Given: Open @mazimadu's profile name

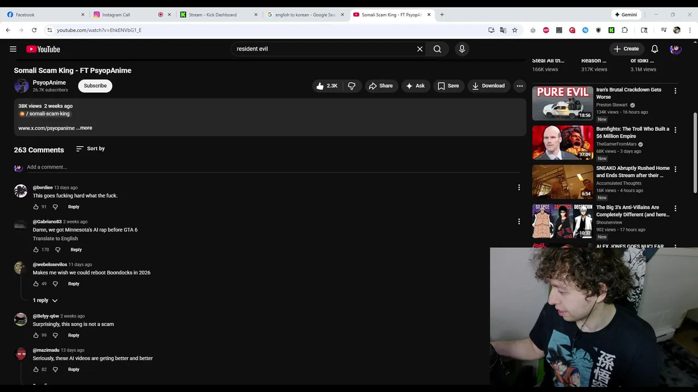Looking at the screenshot, I should pos(46,350).
